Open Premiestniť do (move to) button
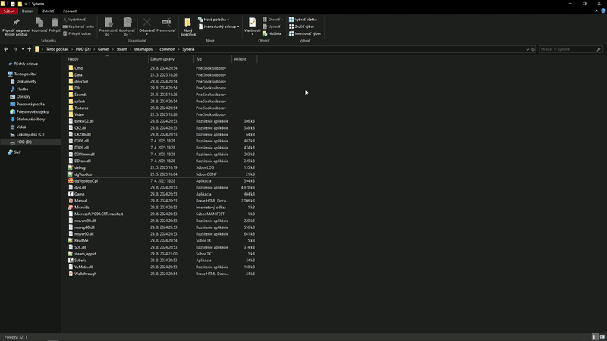The width and height of the screenshot is (607, 341). (x=108, y=27)
